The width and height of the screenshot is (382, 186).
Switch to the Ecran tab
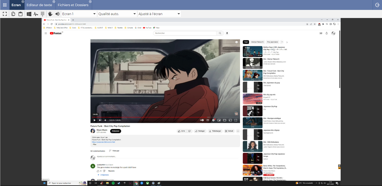(x=16, y=5)
